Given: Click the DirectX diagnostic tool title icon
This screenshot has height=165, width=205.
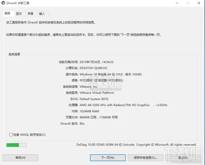Looking at the screenshot, I should coord(3,3).
